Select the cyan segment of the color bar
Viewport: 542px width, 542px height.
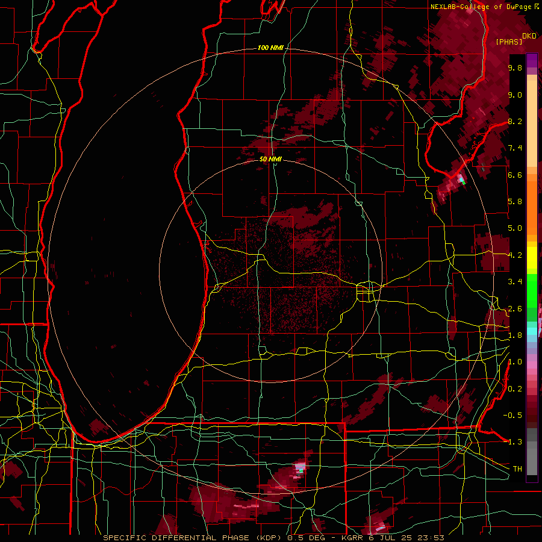[x=532, y=331]
